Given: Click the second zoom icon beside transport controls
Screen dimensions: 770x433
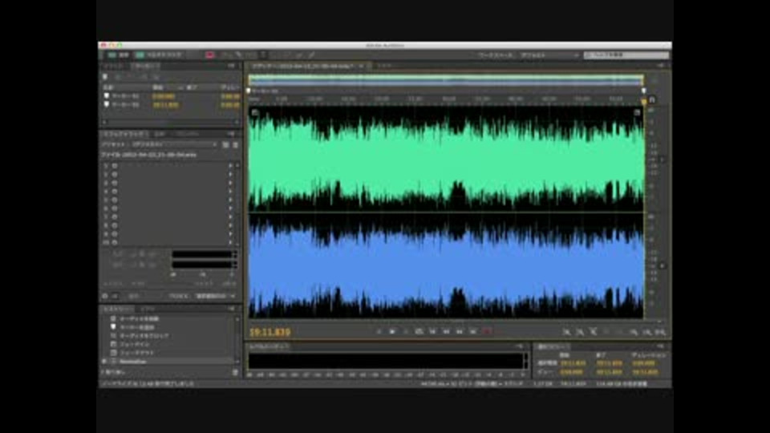Looking at the screenshot, I should point(580,332).
